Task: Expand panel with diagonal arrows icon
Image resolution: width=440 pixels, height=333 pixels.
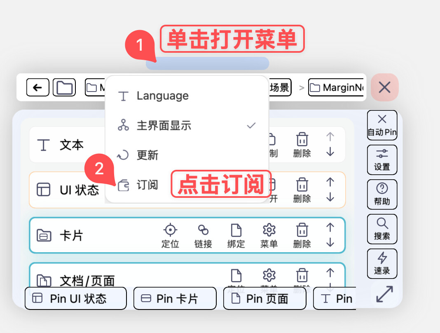Action: click(x=384, y=294)
